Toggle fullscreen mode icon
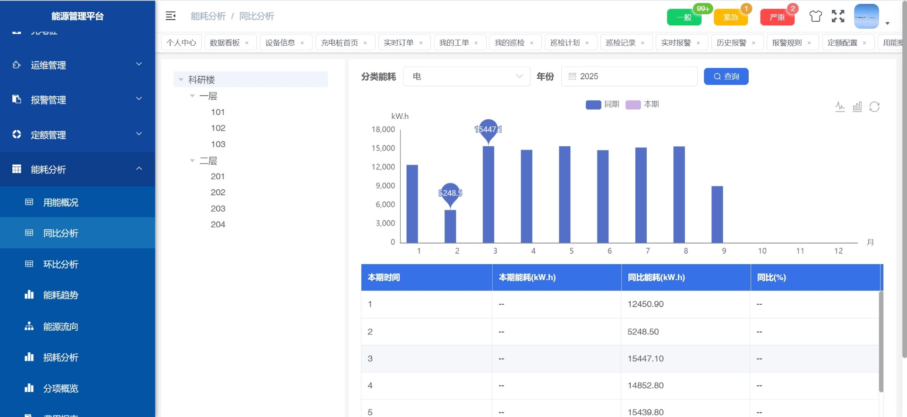Viewport: 907px width, 417px height. point(838,17)
